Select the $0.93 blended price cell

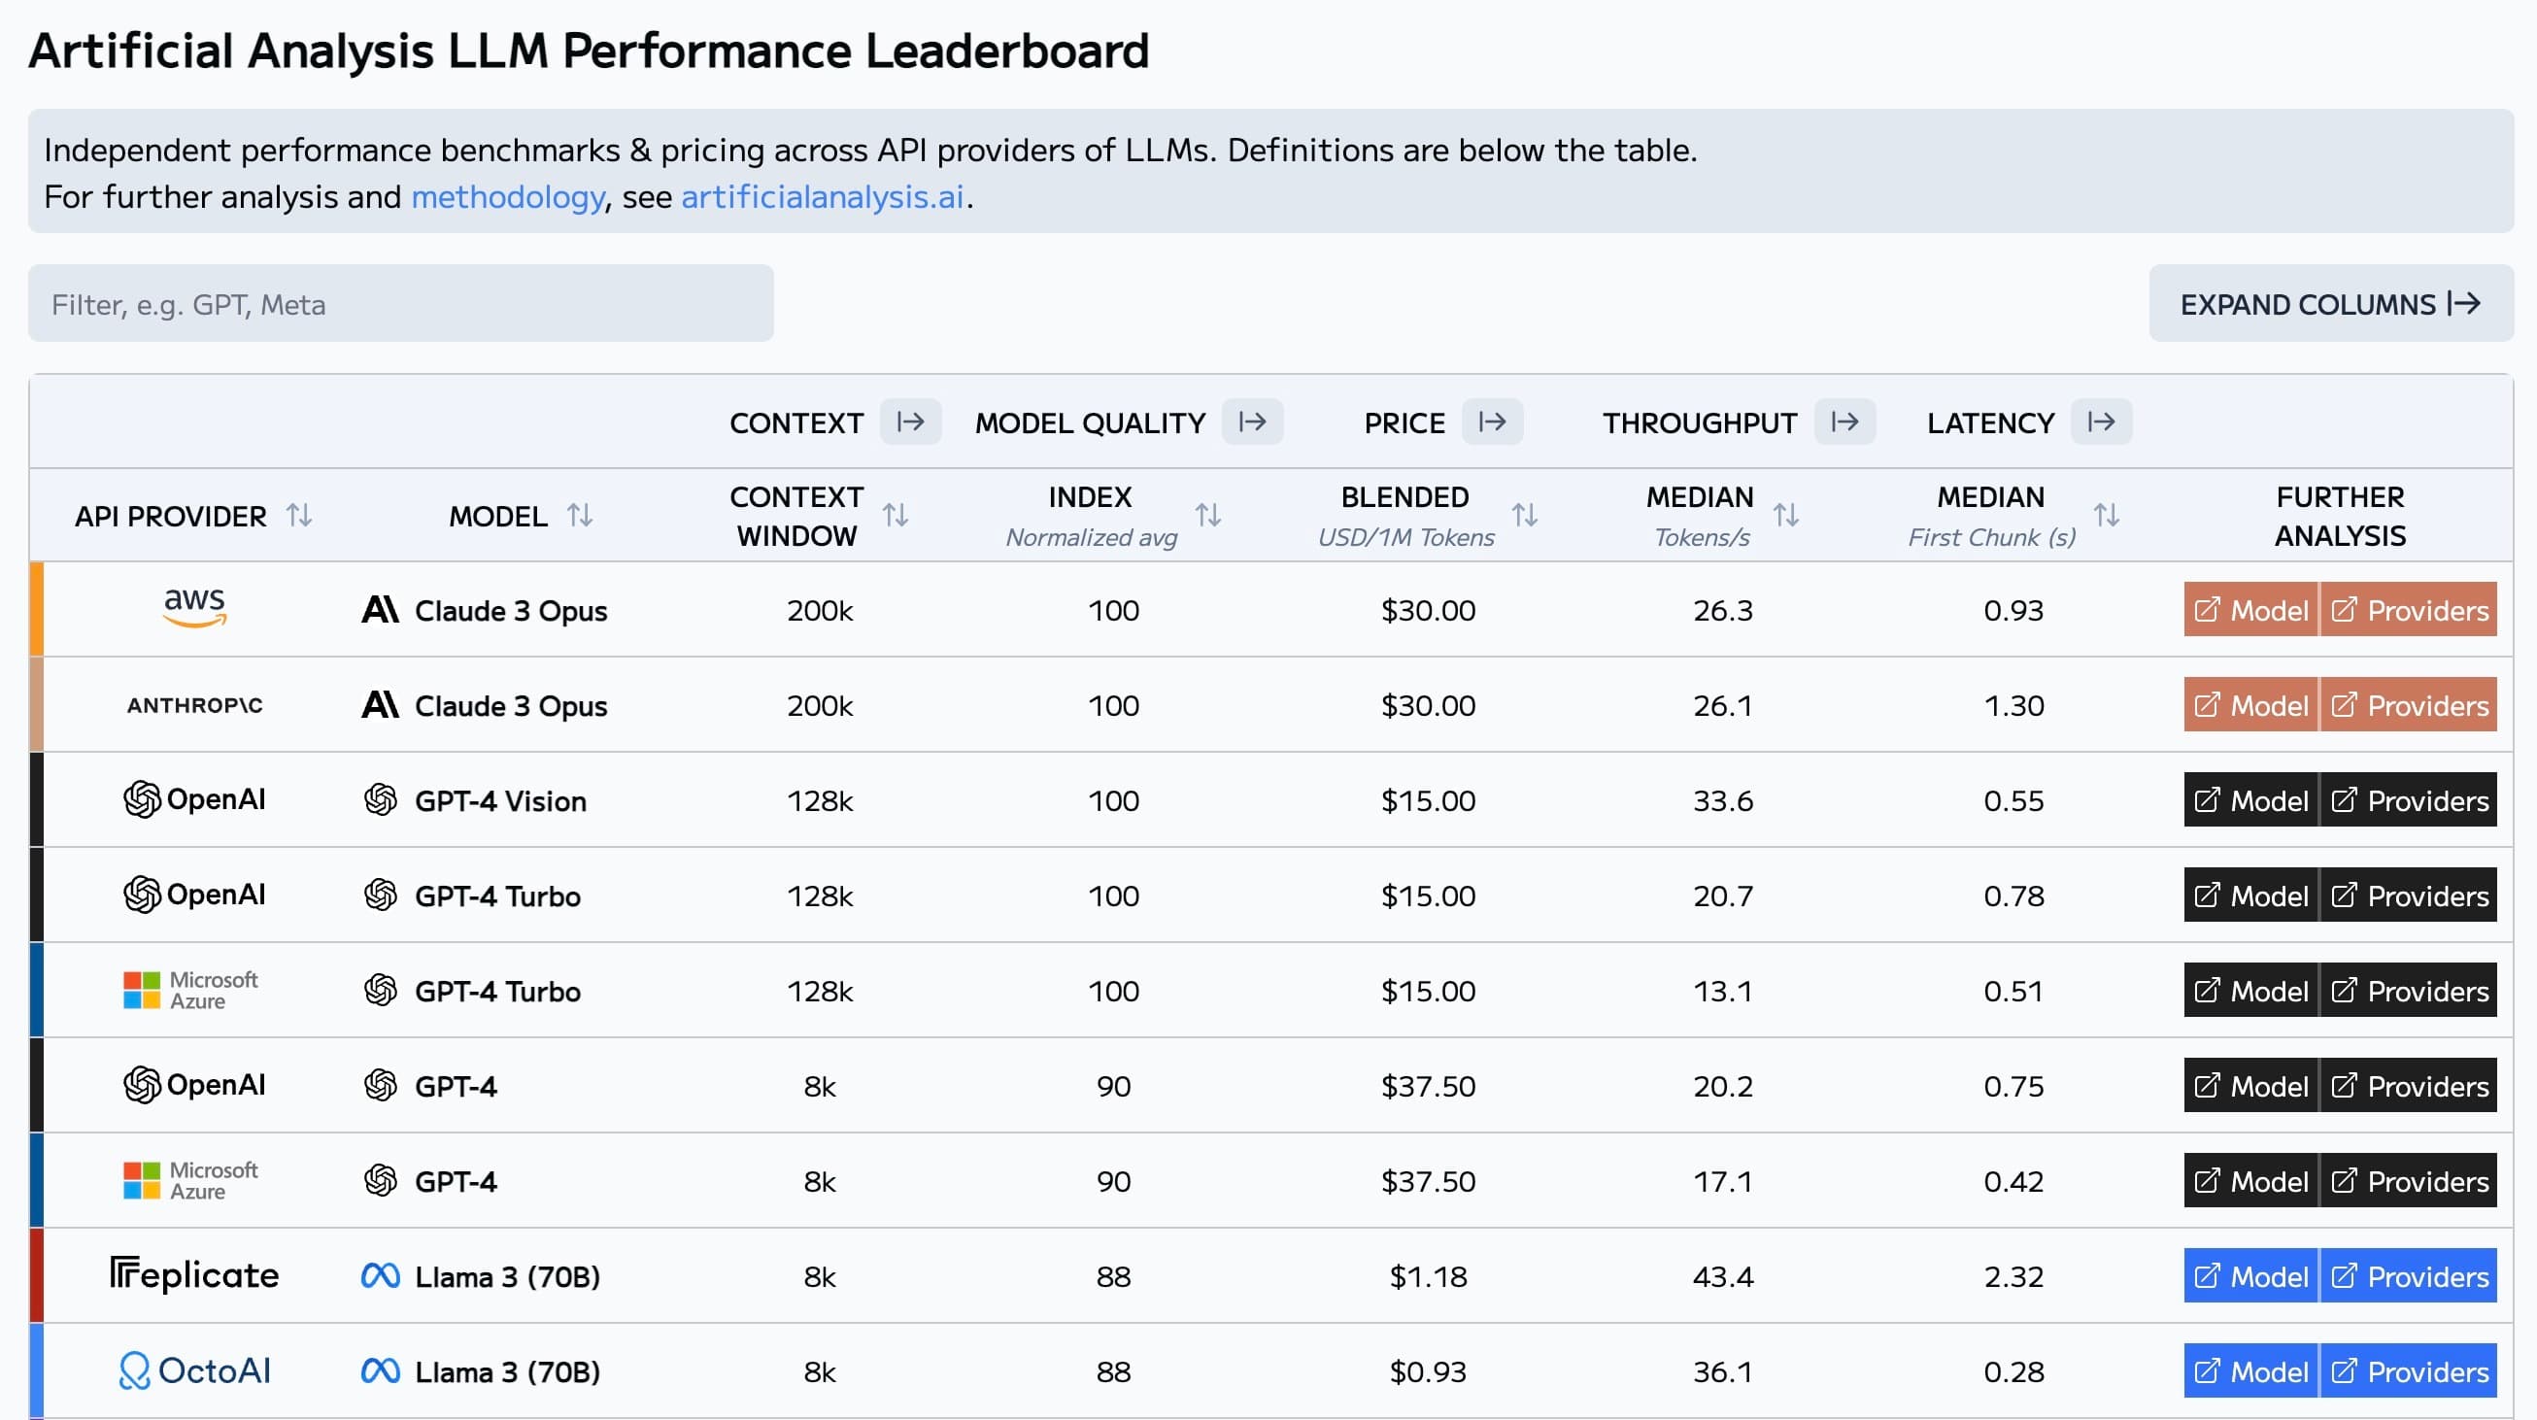(1428, 1371)
